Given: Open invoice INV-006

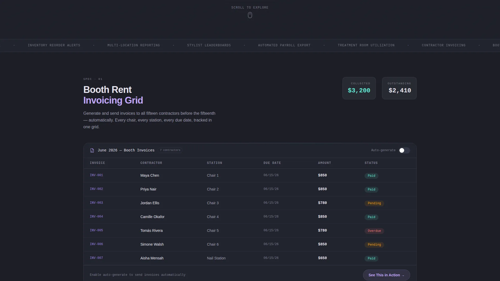Looking at the screenshot, I should [96, 244].
